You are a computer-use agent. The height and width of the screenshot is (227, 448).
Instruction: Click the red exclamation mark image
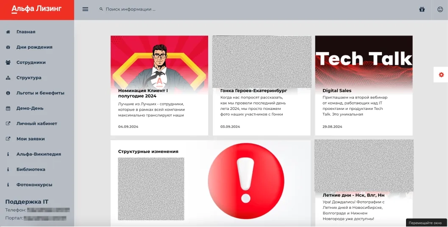246,181
